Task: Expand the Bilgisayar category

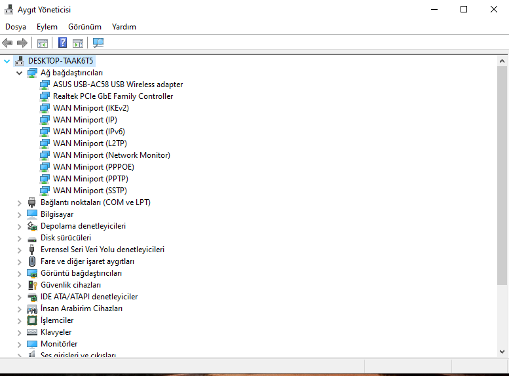Action: (x=19, y=215)
